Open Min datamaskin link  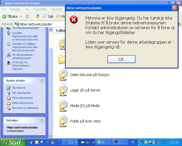[21, 93]
